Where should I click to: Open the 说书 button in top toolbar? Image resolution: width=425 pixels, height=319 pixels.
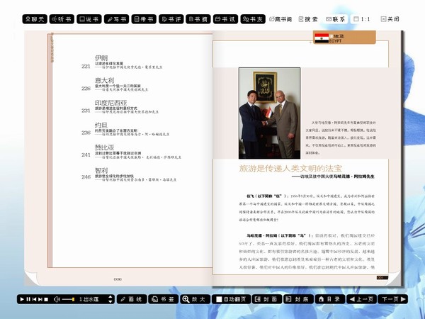pos(89,19)
